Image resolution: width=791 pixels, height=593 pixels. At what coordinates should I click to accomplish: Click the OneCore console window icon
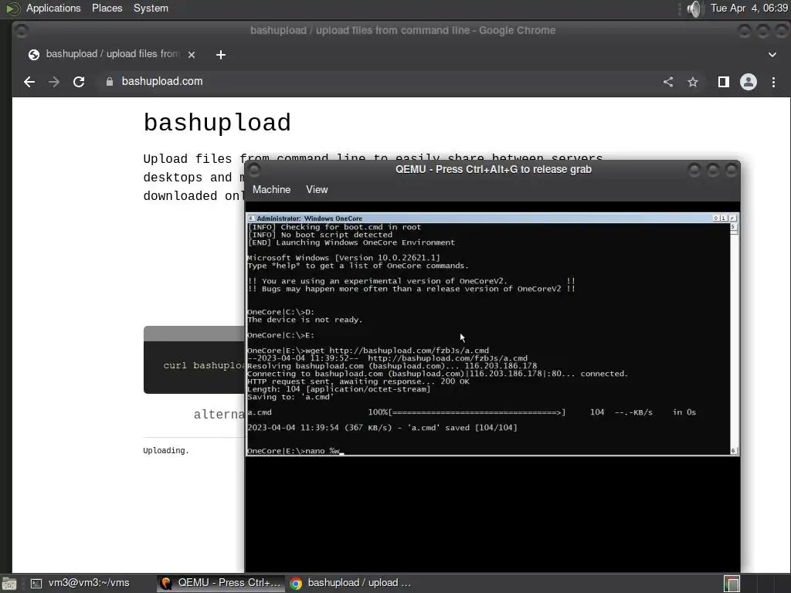coord(251,219)
